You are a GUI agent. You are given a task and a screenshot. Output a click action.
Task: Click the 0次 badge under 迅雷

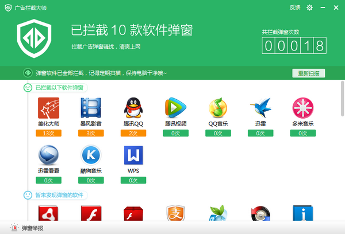coord(260,133)
